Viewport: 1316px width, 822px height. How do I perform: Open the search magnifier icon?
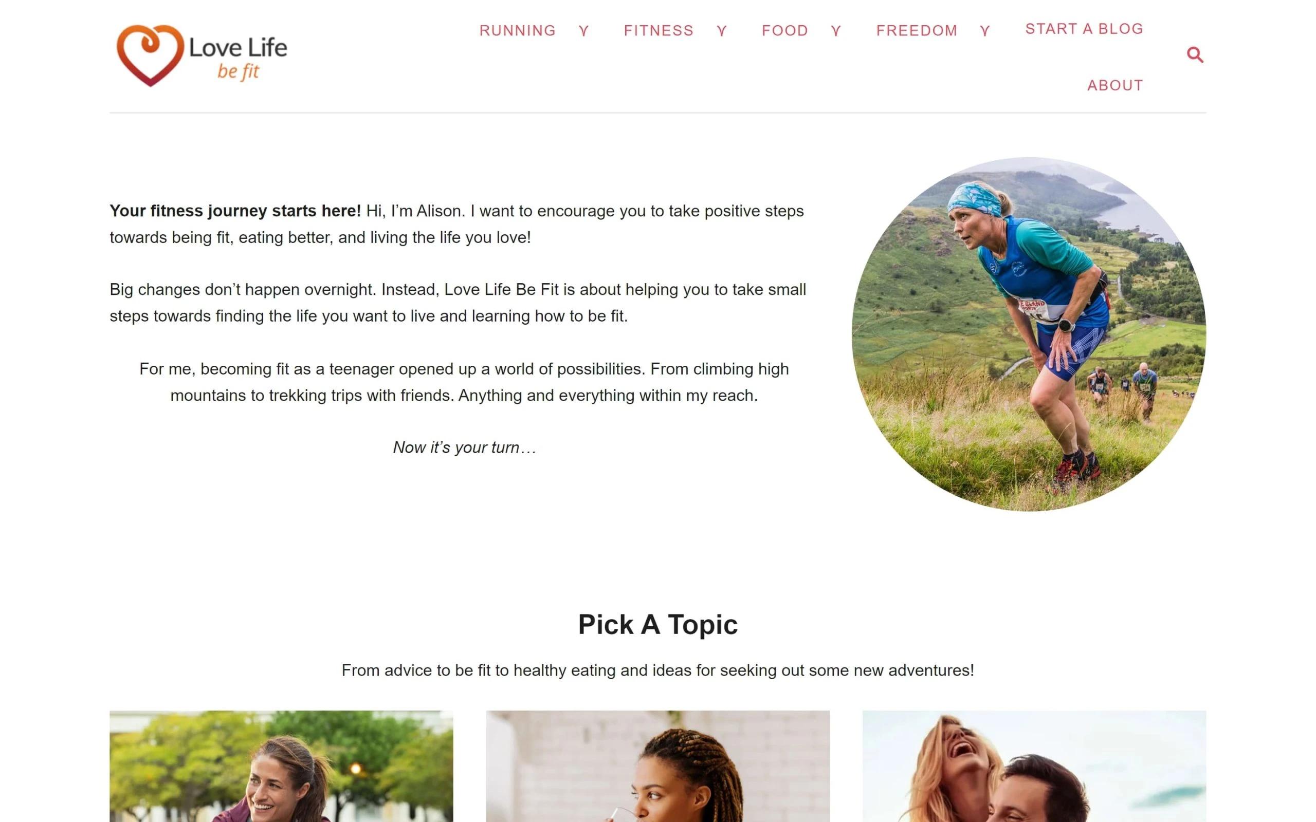coord(1194,55)
